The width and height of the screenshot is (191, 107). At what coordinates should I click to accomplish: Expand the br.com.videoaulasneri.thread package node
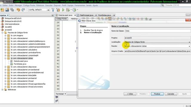pyautogui.click(x=5, y=81)
